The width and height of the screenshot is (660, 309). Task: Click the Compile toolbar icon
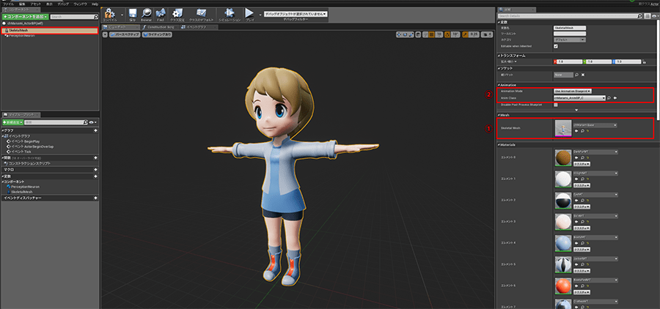pos(110,14)
